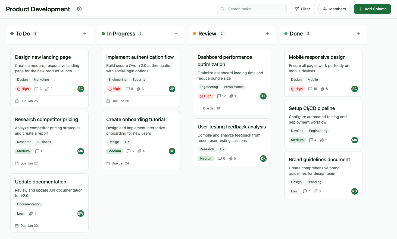Add a card via In Progress plus icon
397x239 pixels.
pos(176,34)
